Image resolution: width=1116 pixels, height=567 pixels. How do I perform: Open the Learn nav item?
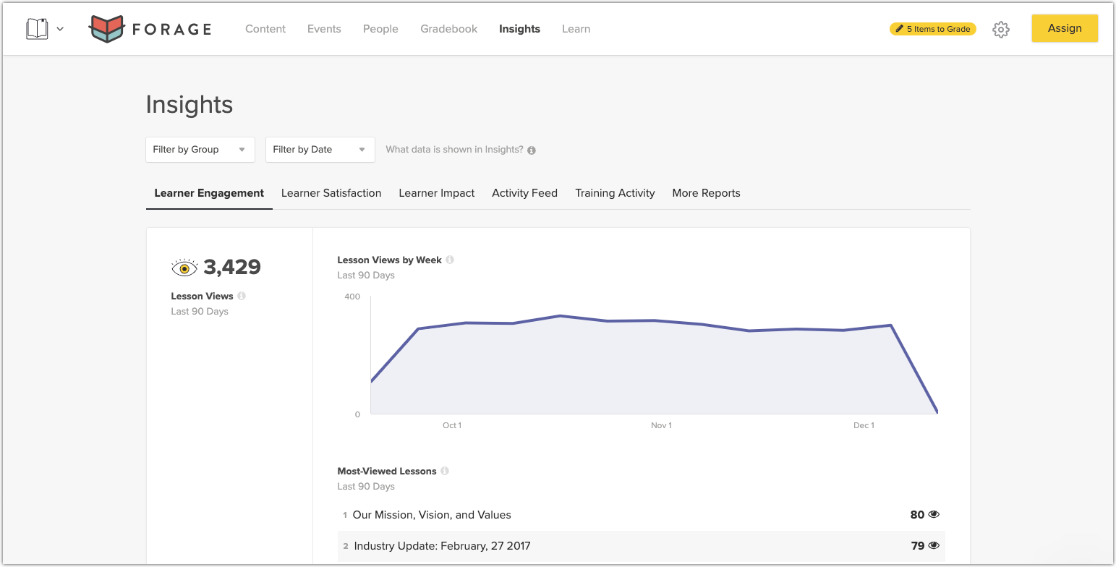pos(576,29)
